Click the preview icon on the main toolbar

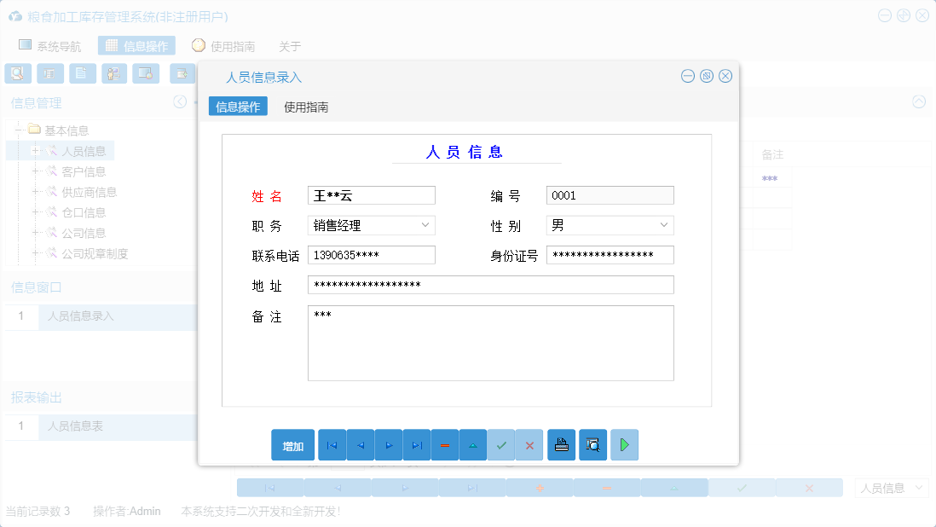[x=18, y=73]
